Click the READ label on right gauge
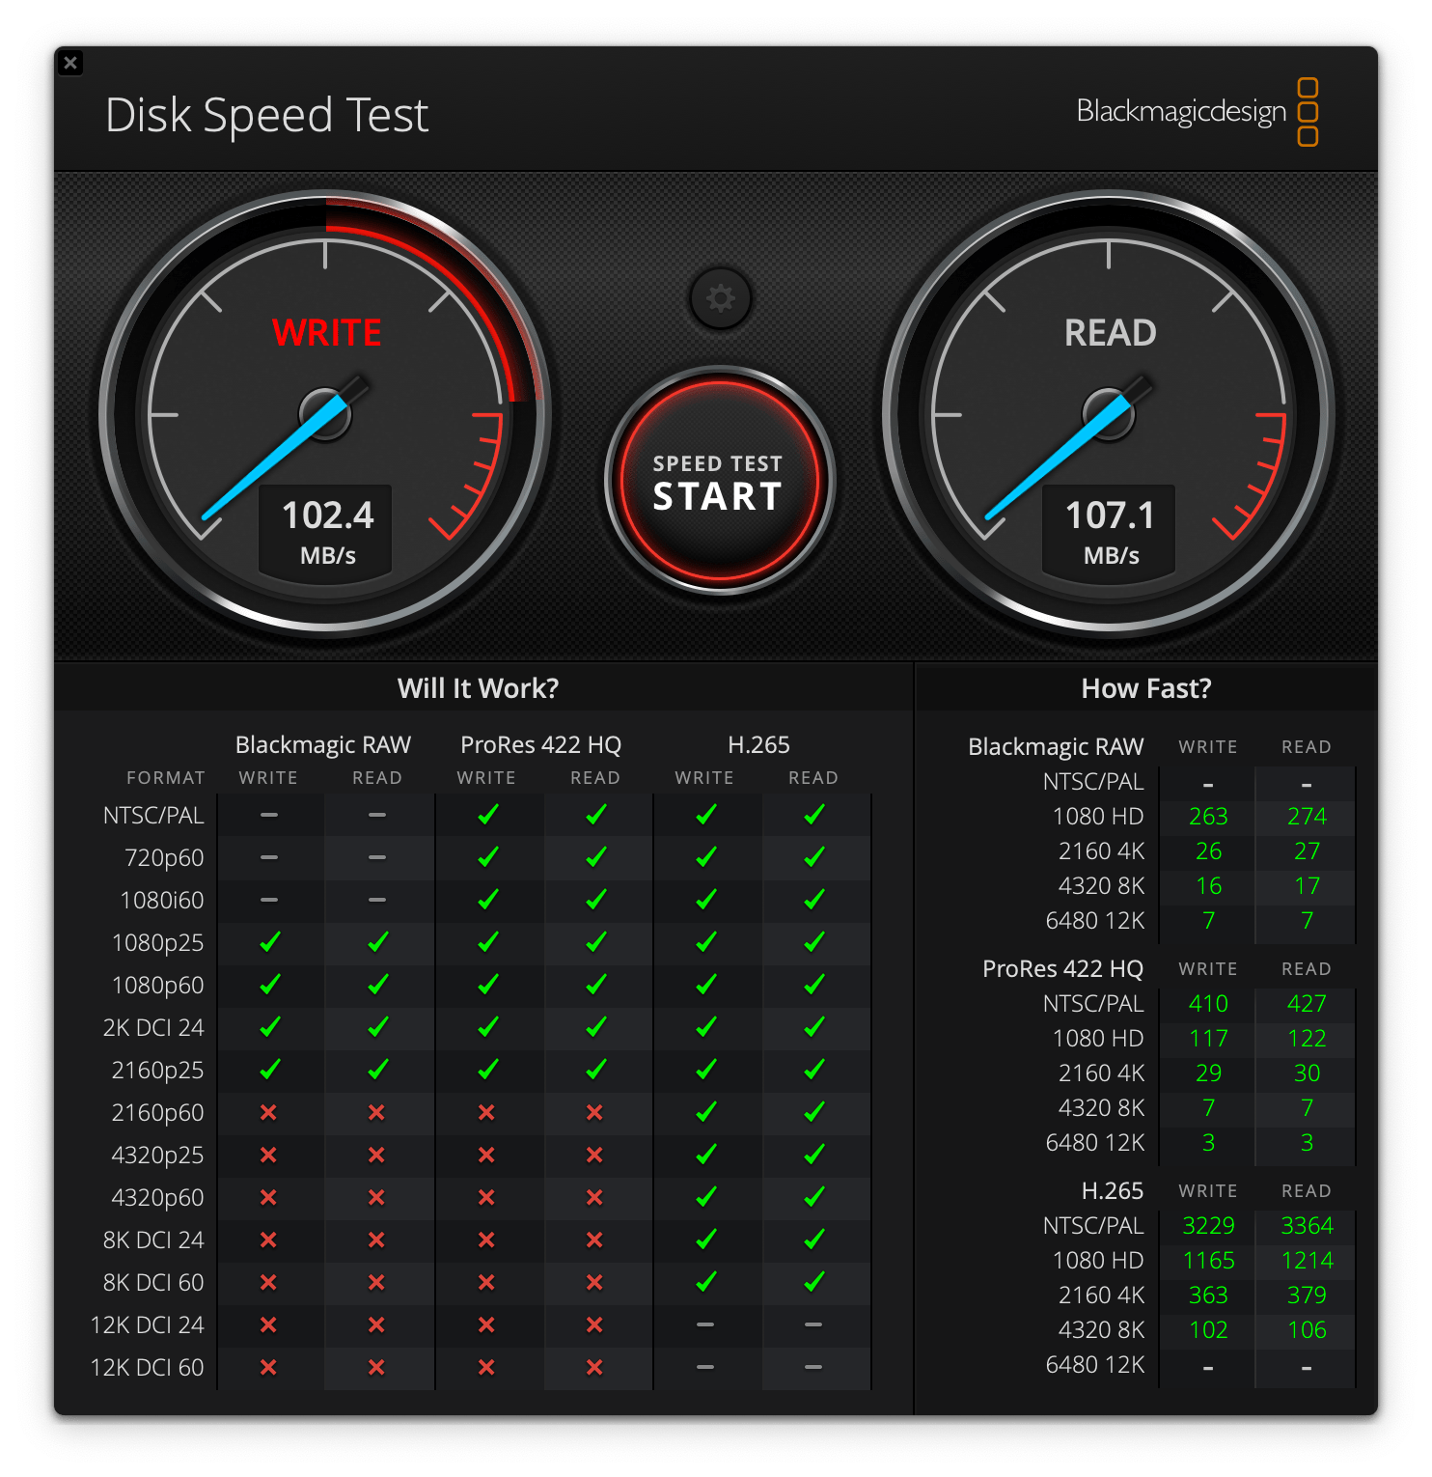Image resolution: width=1432 pixels, height=1477 pixels. pos(1110,333)
